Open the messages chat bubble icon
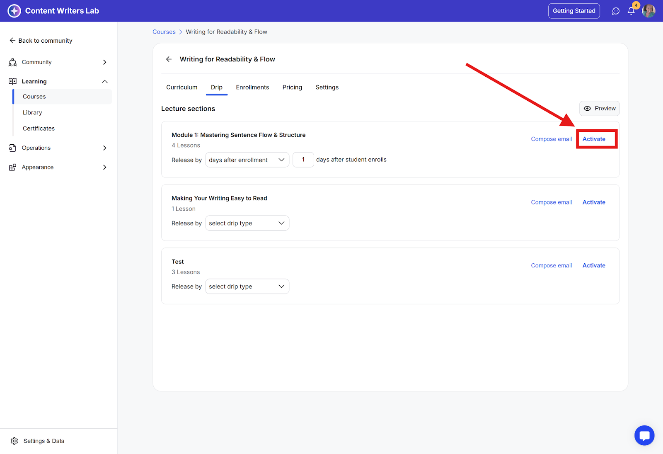The width and height of the screenshot is (663, 454). [616, 11]
